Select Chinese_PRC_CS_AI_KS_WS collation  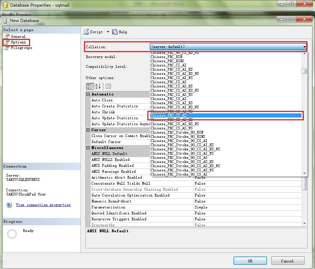175,107
